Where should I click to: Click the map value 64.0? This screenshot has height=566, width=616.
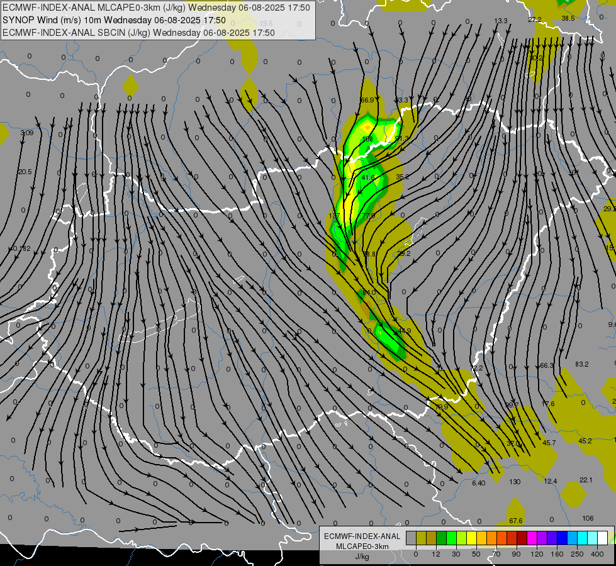[x=369, y=292]
